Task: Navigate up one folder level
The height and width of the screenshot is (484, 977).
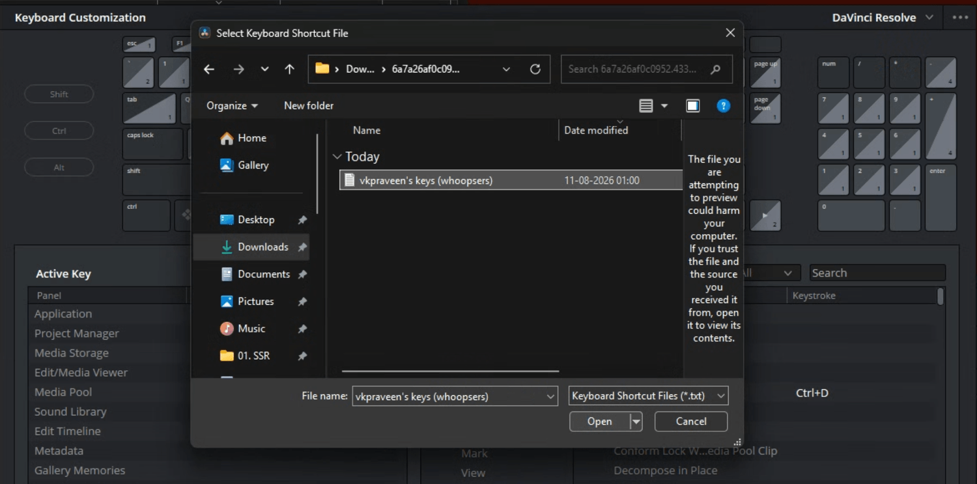Action: pos(290,69)
